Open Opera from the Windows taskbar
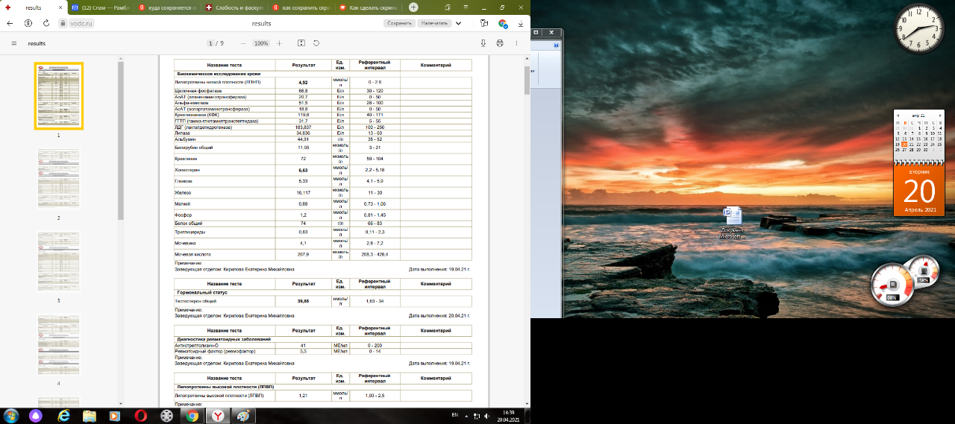This screenshot has height=424, width=955. [x=141, y=416]
